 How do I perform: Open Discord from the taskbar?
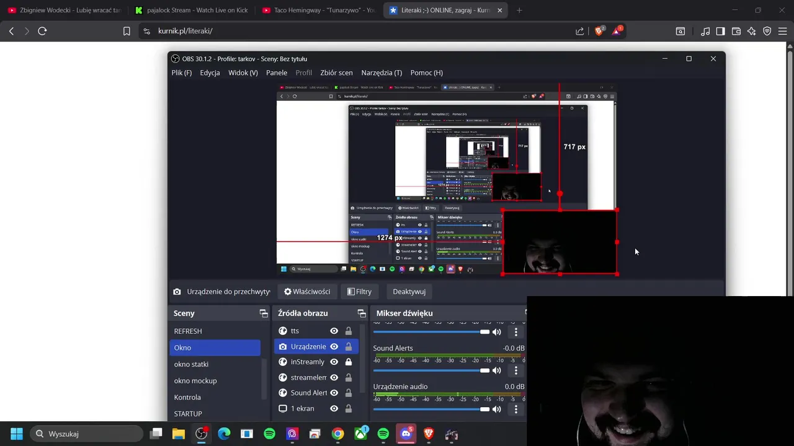[x=406, y=434]
